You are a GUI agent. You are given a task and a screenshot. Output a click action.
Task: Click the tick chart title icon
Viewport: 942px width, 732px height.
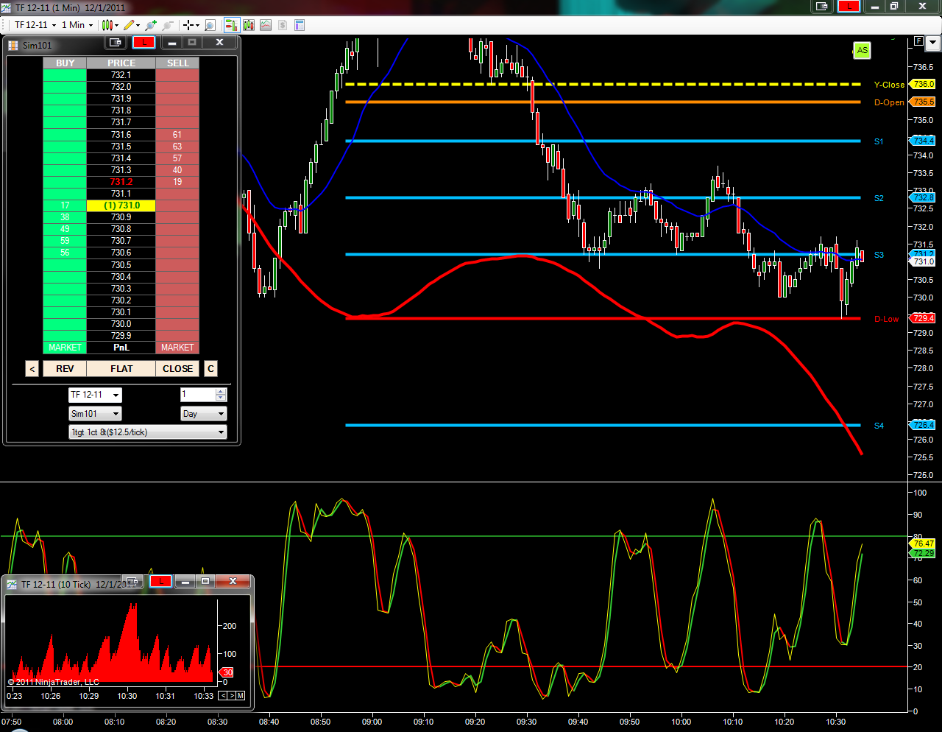pos(12,584)
